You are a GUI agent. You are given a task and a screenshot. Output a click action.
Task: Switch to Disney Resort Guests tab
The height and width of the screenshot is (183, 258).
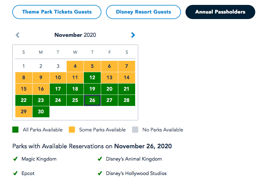coord(143,12)
